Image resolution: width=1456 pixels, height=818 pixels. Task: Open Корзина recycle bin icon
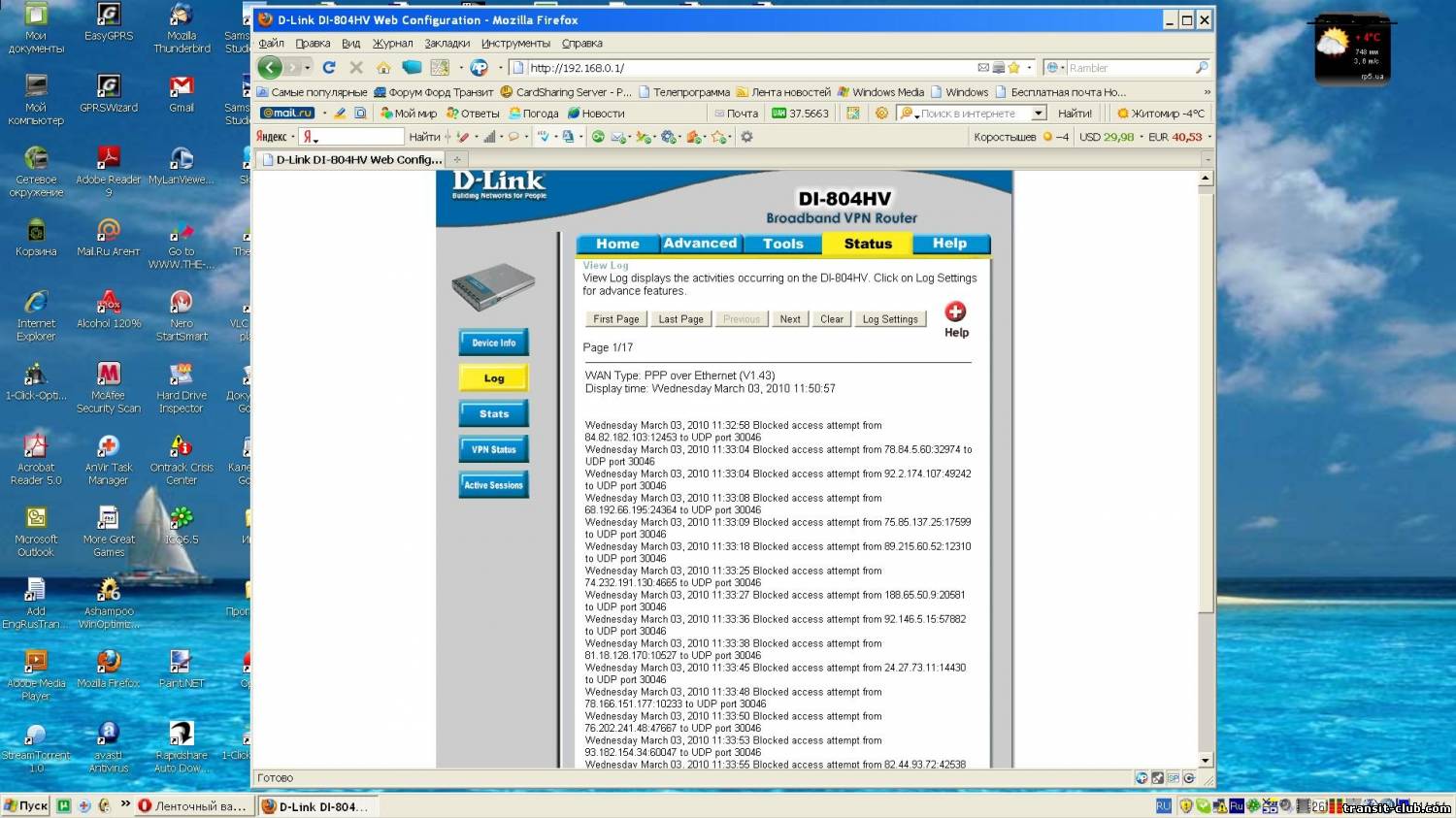tap(36, 238)
